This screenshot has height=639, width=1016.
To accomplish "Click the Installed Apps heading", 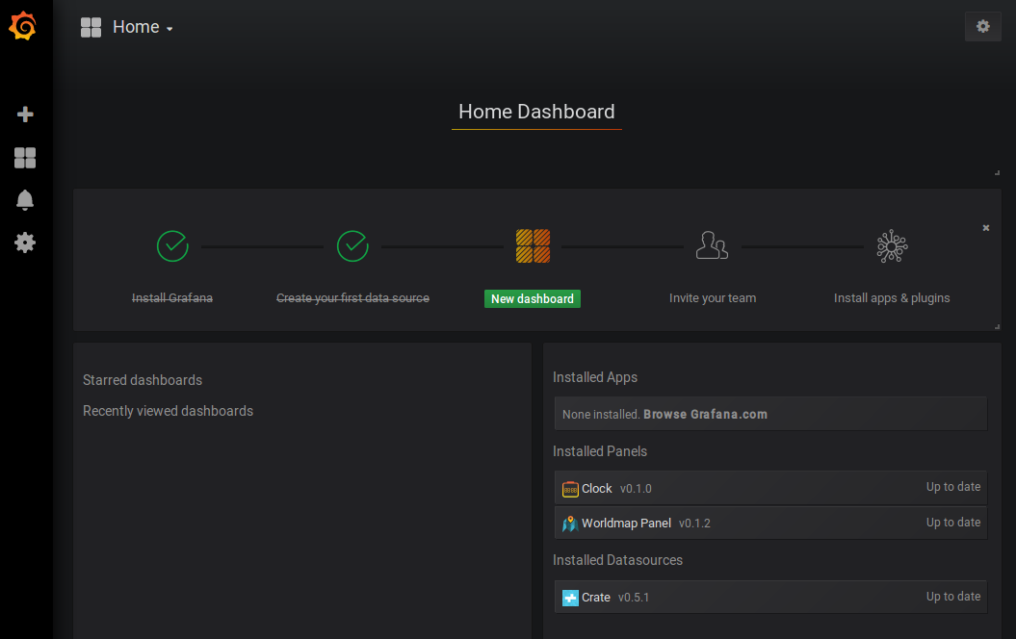I will [x=595, y=377].
